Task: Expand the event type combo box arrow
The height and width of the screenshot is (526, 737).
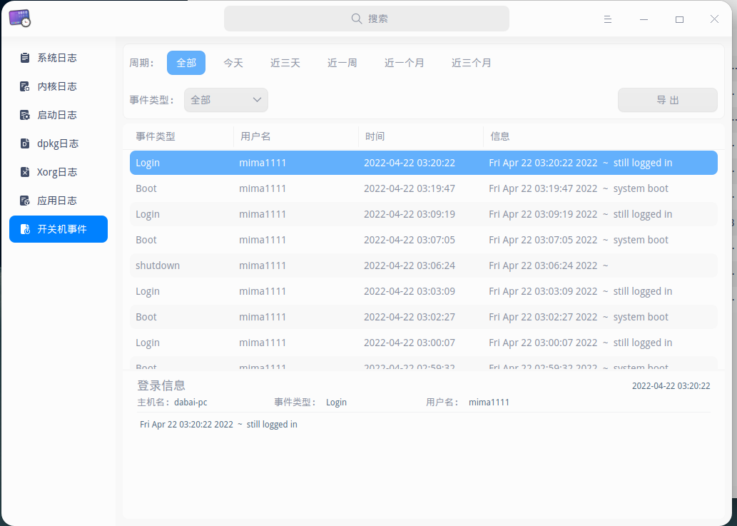Action: pyautogui.click(x=257, y=100)
